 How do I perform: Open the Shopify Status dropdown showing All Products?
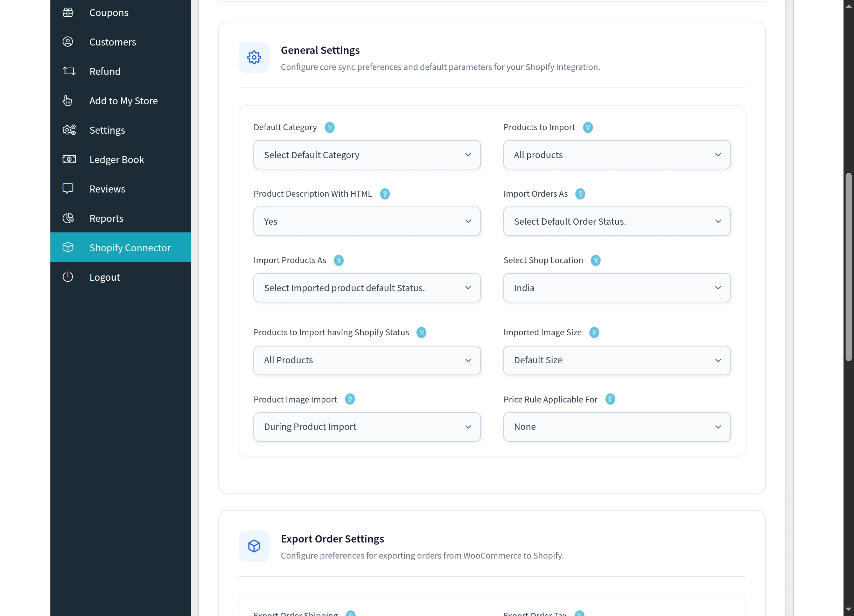coord(367,360)
